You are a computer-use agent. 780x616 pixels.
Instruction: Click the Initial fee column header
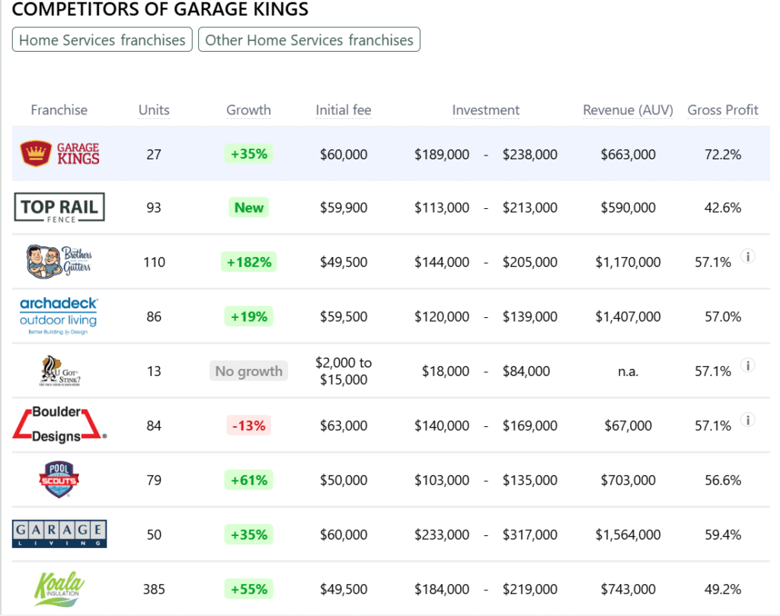[344, 110]
